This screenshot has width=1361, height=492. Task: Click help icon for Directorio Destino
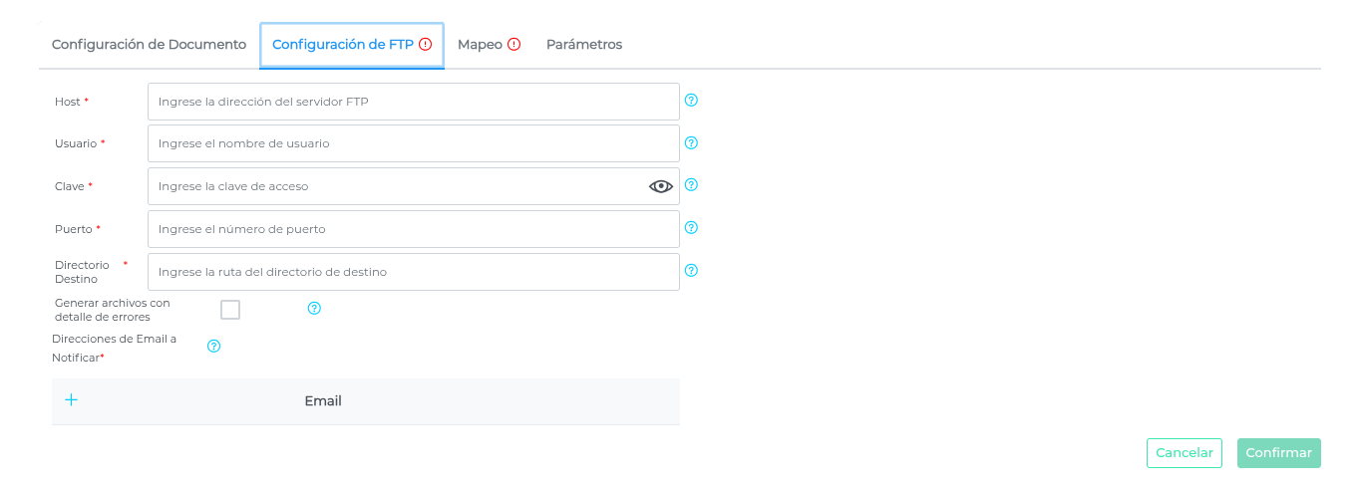[691, 270]
